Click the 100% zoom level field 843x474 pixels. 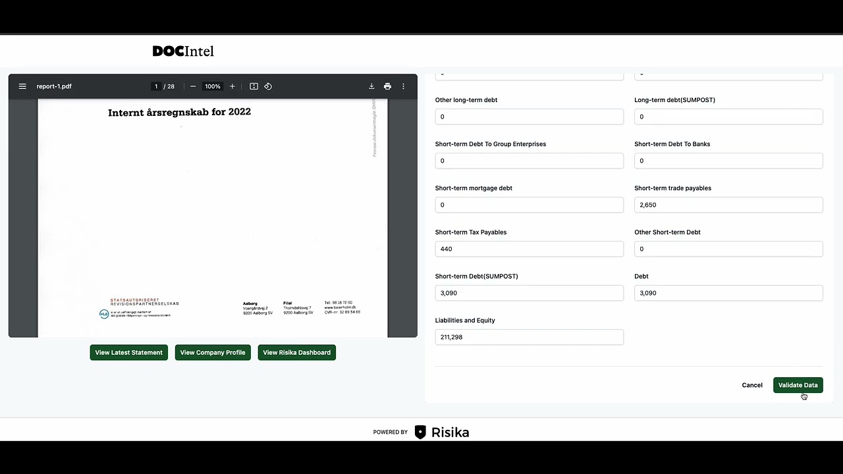pyautogui.click(x=212, y=86)
